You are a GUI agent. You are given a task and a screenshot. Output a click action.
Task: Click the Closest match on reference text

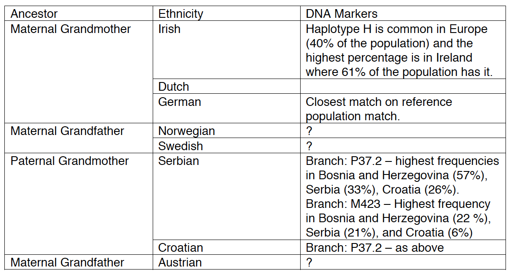pyautogui.click(x=379, y=102)
